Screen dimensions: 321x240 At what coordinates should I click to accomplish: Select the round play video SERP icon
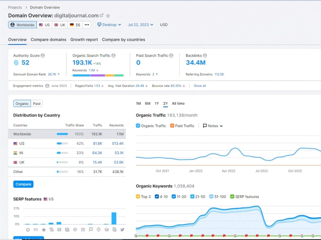pyautogui.click(x=75, y=229)
